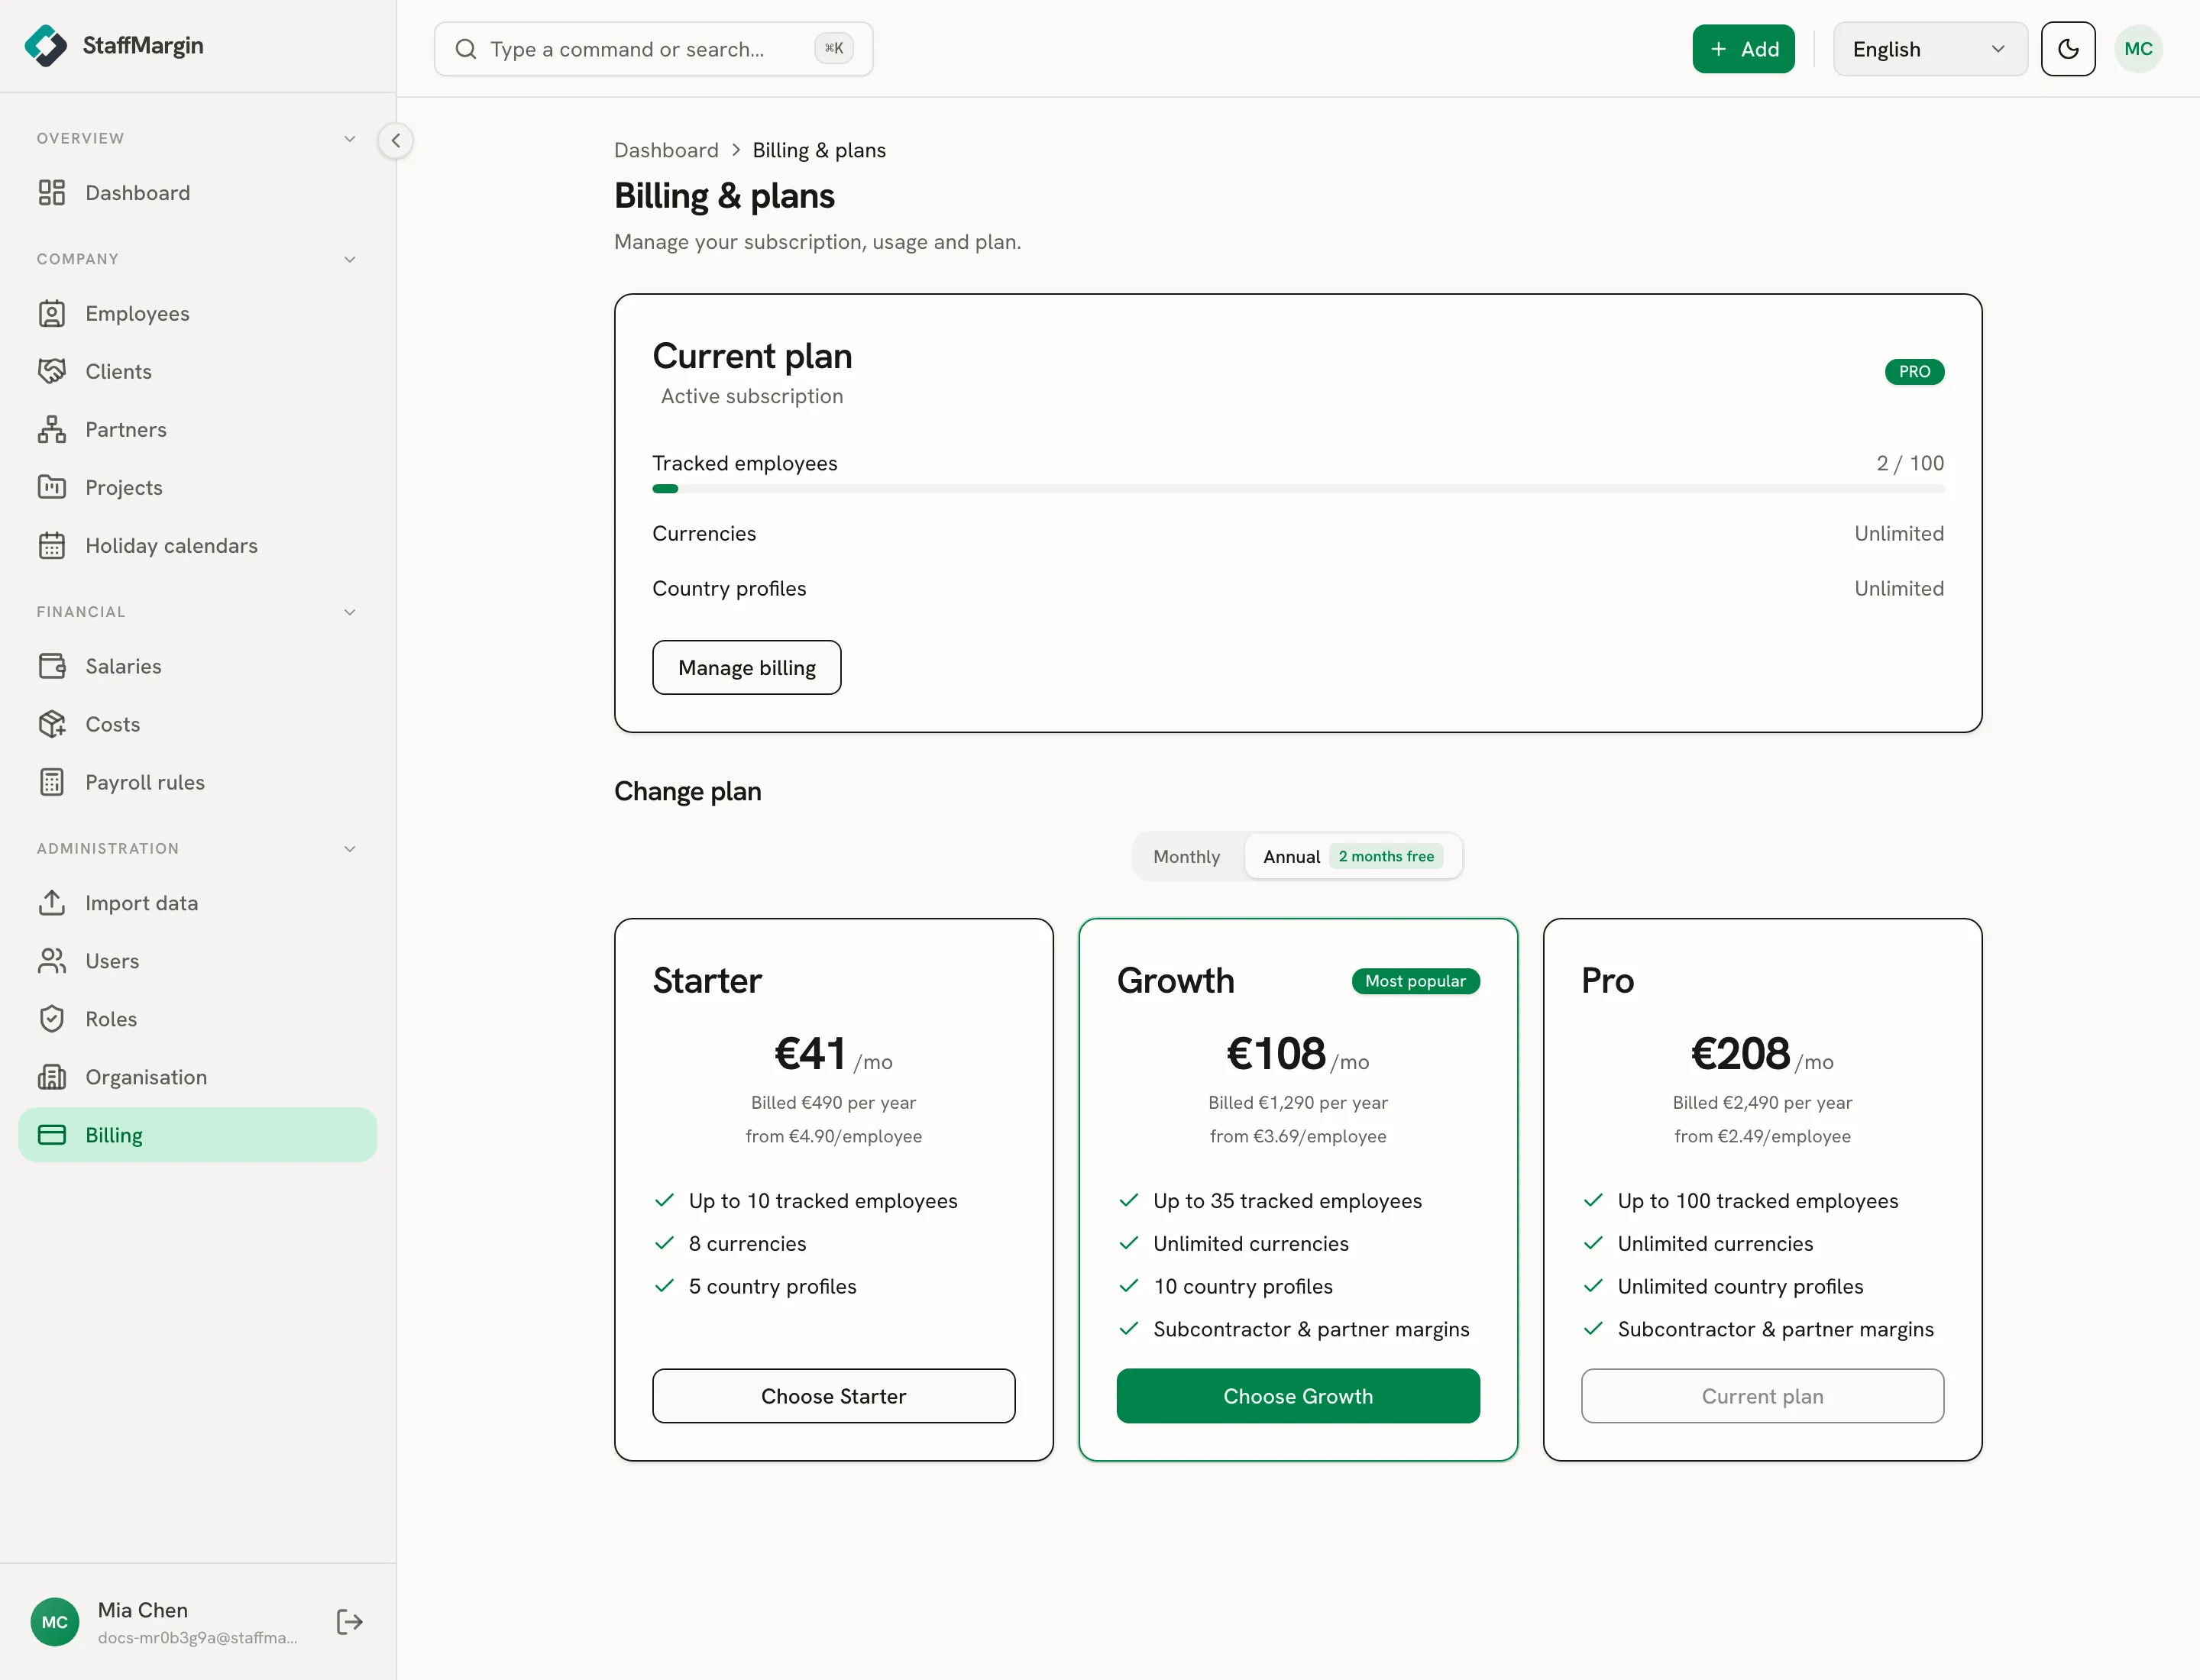Click the Current plan button on Pro
2200x1680 pixels.
[1762, 1396]
